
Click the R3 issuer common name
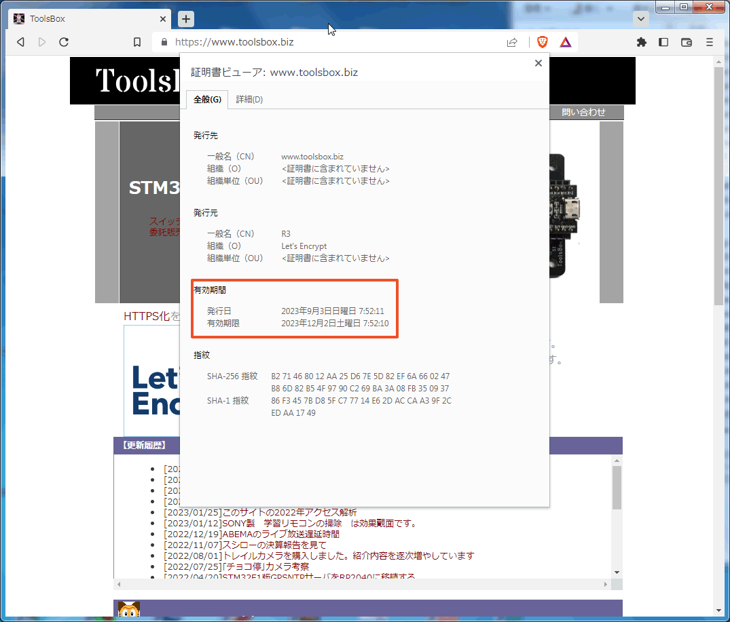pos(286,234)
